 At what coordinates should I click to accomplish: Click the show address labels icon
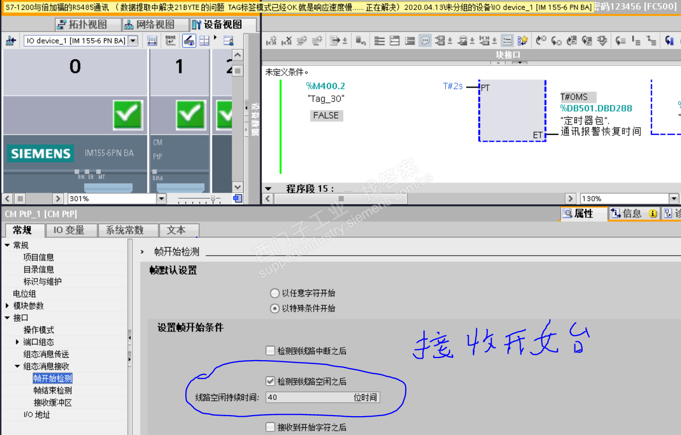152,41
